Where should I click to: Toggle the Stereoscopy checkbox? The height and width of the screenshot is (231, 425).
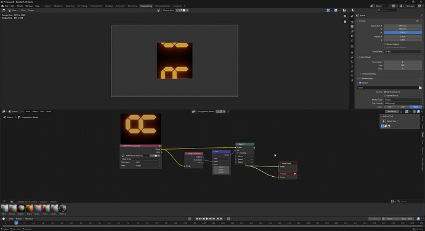(x=360, y=78)
